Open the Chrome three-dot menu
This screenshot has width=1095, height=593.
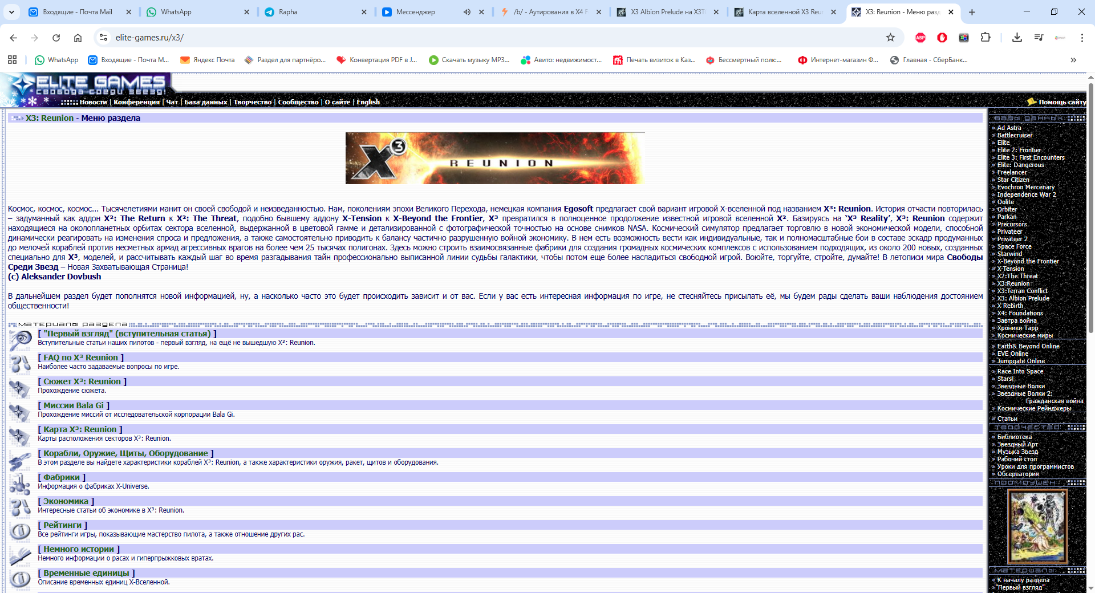(1082, 38)
